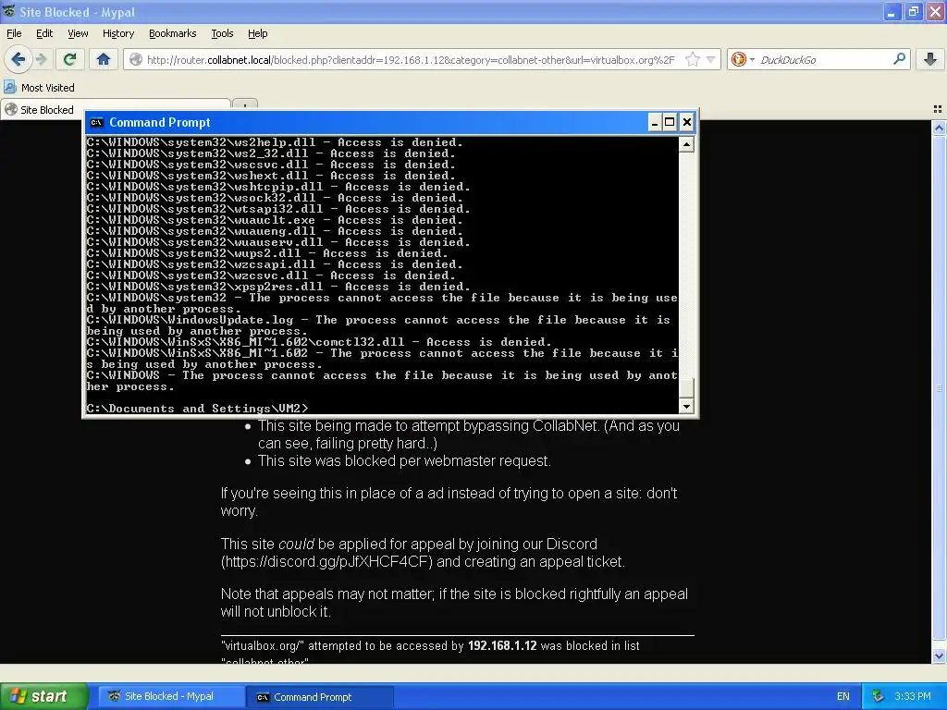Image resolution: width=947 pixels, height=710 pixels.
Task: Click the 'C:\Documents and Settings\VM2>' prompt line
Action: point(198,409)
